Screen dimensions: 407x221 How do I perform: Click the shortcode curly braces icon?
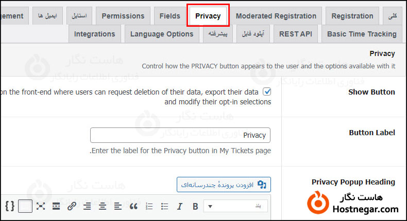[10, 207]
